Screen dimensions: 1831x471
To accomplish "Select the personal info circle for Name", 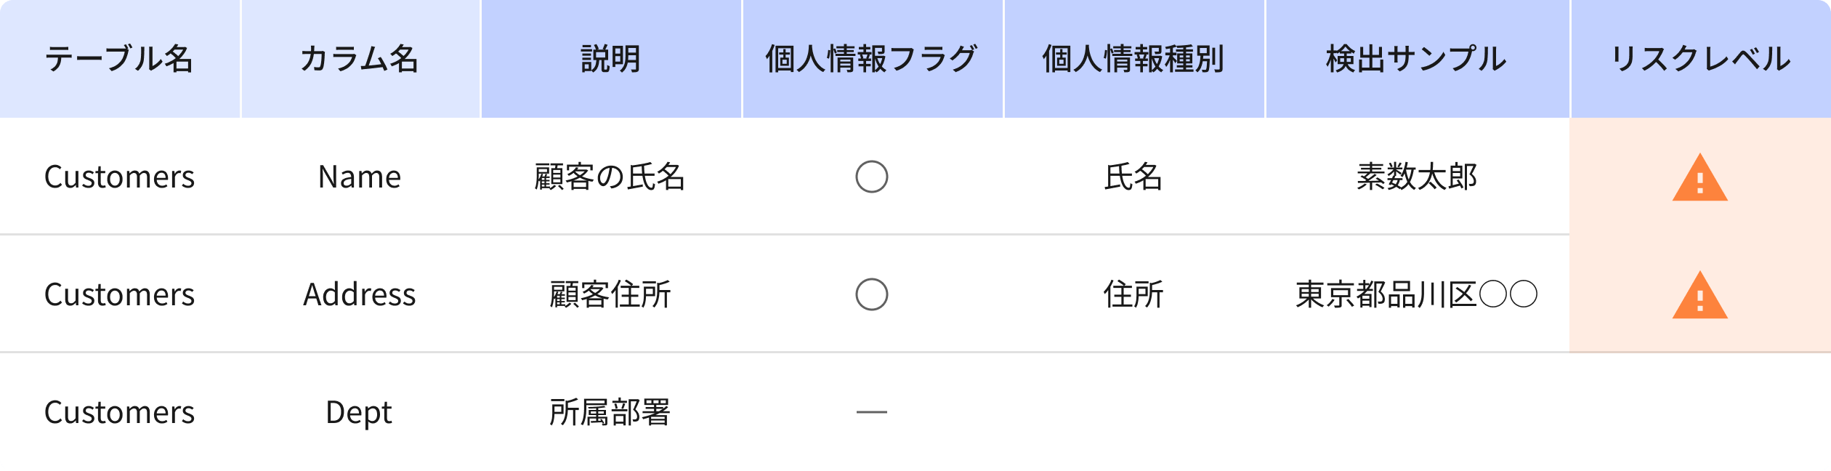I will click(871, 177).
